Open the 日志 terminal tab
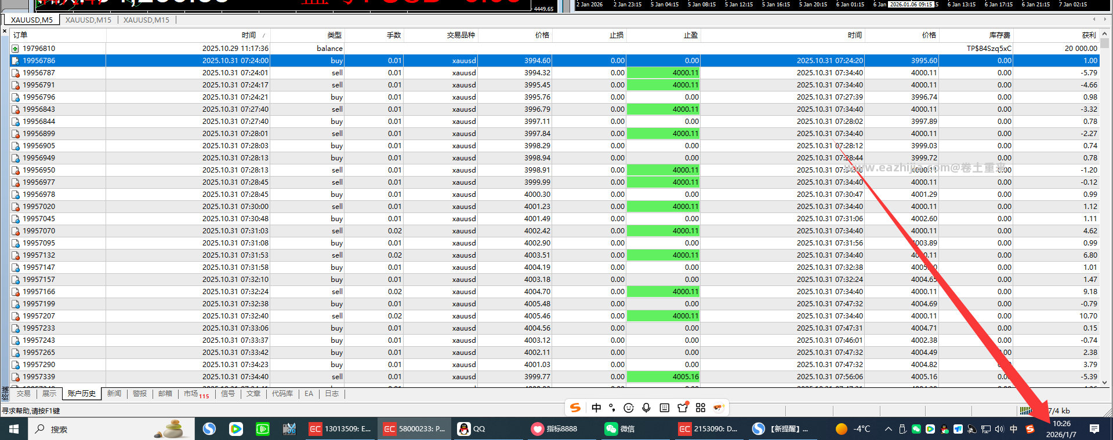Viewport: 1113px width, 440px height. click(332, 394)
